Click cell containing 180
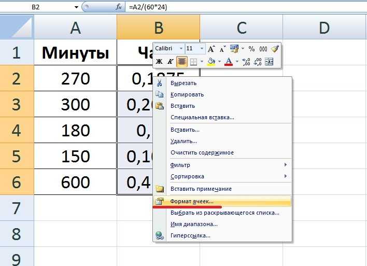This screenshot has width=367, height=266. (75, 130)
